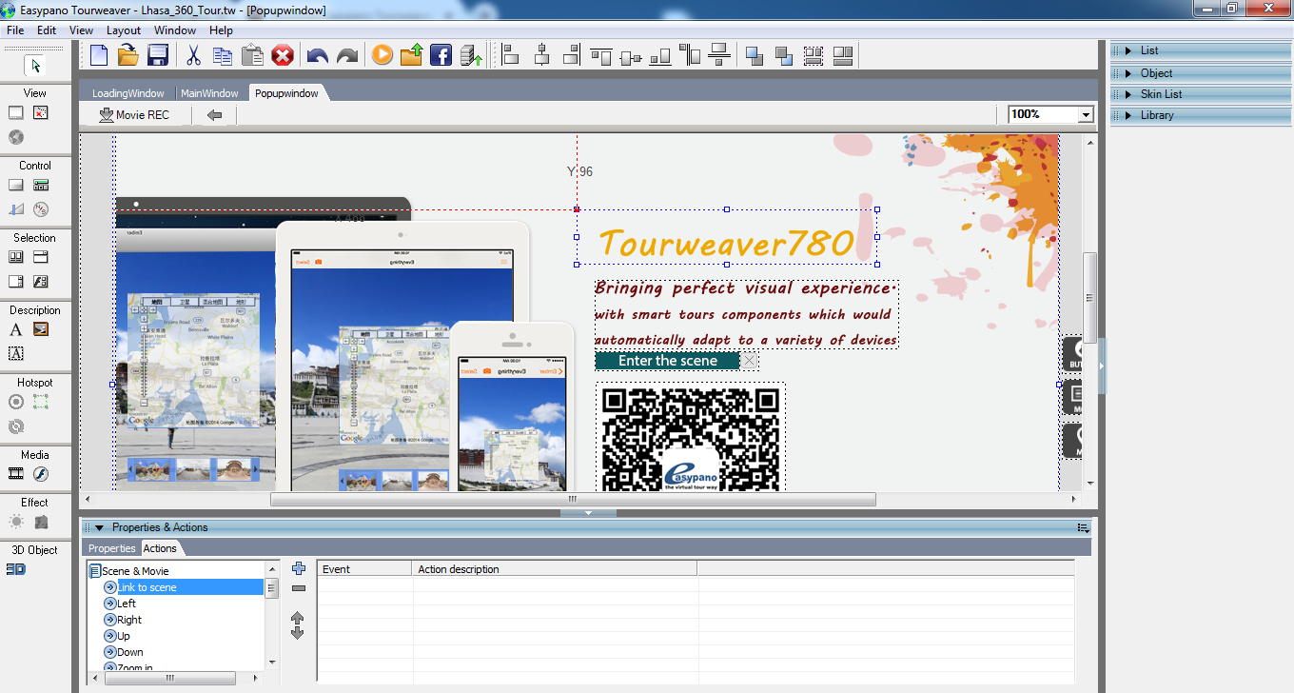
Task: Click the Movie REC button
Action: pos(135,115)
